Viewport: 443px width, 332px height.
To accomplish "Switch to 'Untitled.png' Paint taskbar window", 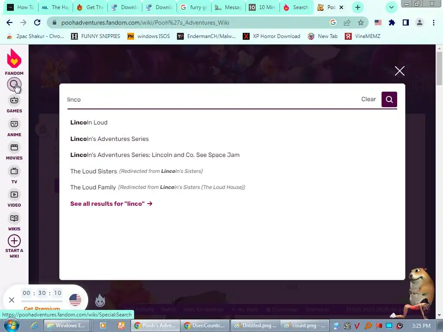I will coord(255,326).
